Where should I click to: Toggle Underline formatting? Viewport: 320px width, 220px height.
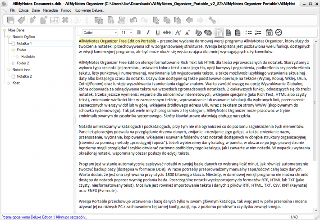[158, 32]
